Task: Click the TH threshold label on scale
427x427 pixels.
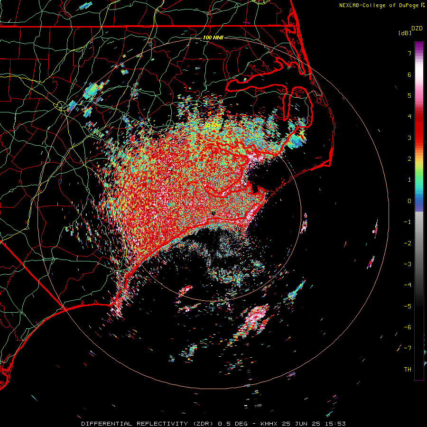Action: pyautogui.click(x=408, y=370)
